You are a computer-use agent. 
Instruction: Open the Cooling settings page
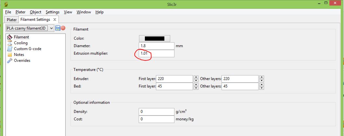20,43
